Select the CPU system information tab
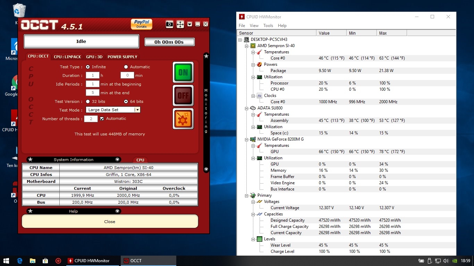Viewport: 474px width, 266px height. pyautogui.click(x=140, y=160)
